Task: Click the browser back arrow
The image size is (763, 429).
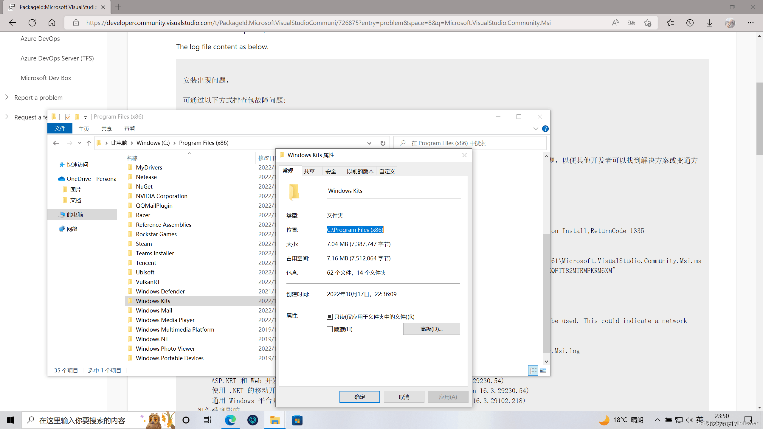Action: pos(12,23)
